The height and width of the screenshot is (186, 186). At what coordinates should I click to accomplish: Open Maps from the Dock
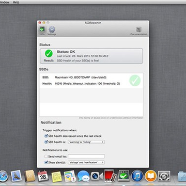point(70,176)
